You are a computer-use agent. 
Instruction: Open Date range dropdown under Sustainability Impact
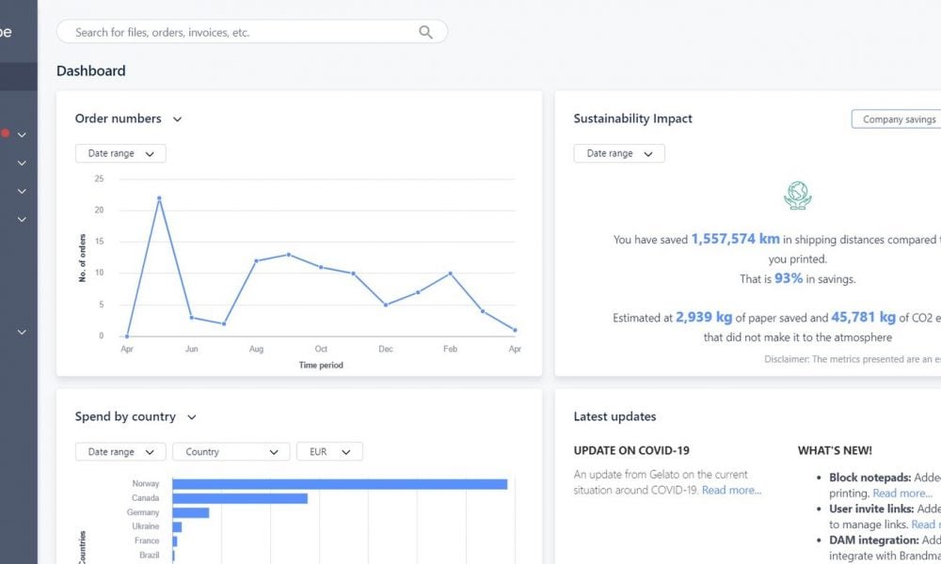(x=619, y=153)
